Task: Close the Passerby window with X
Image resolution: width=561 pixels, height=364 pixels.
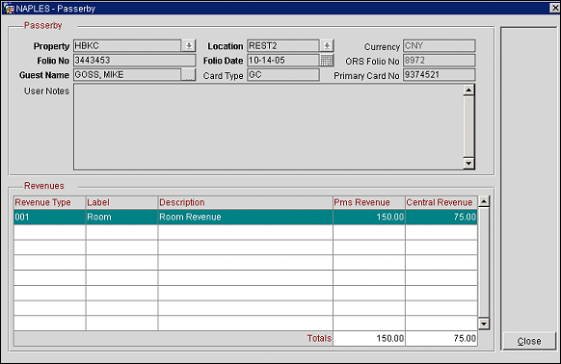Action: (555, 8)
